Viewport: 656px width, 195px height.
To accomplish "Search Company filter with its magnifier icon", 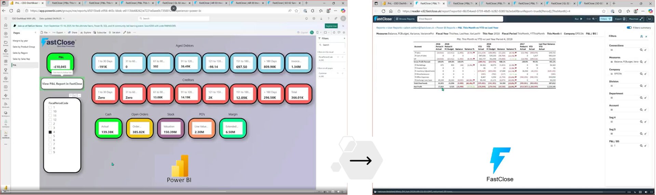I will (x=641, y=74).
